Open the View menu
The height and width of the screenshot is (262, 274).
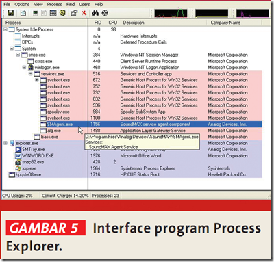pyautogui.click(x=38, y=4)
